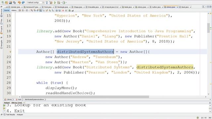The height and width of the screenshot is (119, 212).
Task: Open the Analyzer tab
Action: [20, 115]
